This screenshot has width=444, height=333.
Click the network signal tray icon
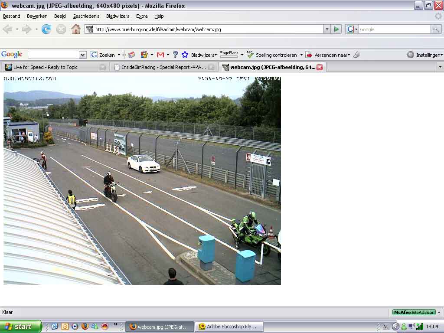click(x=420, y=326)
